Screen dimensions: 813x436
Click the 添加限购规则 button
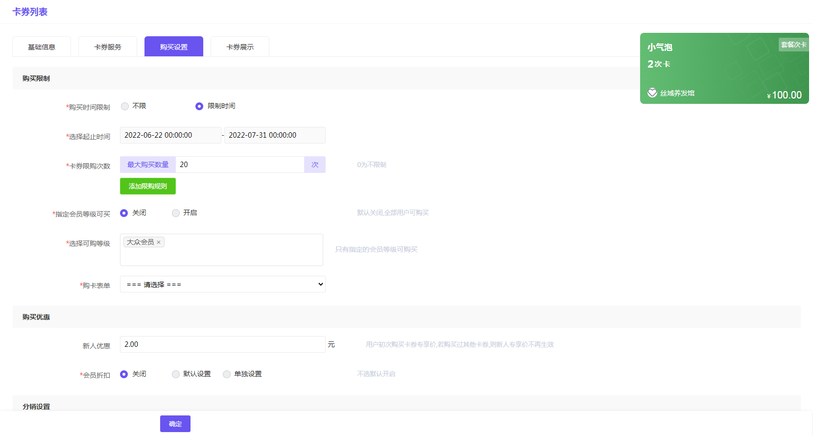[148, 186]
